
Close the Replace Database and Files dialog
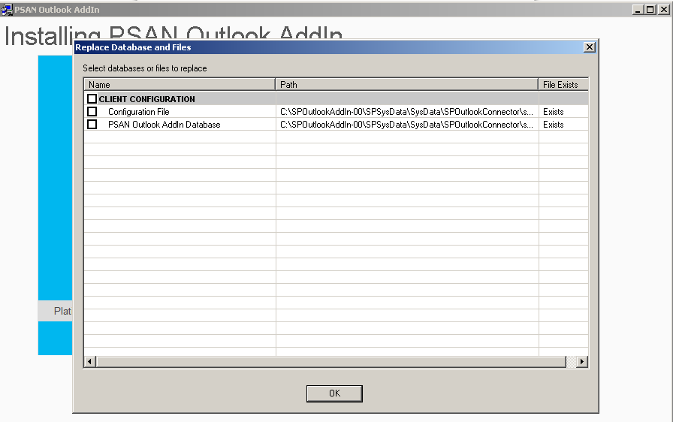[590, 47]
